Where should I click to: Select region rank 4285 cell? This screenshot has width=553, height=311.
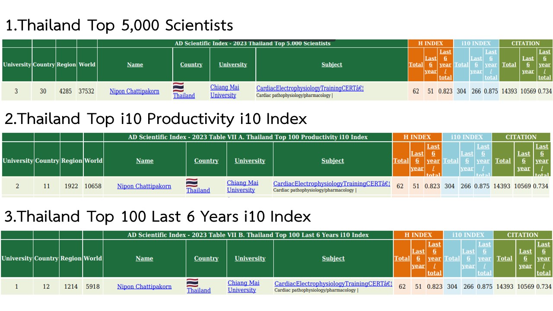(x=66, y=91)
